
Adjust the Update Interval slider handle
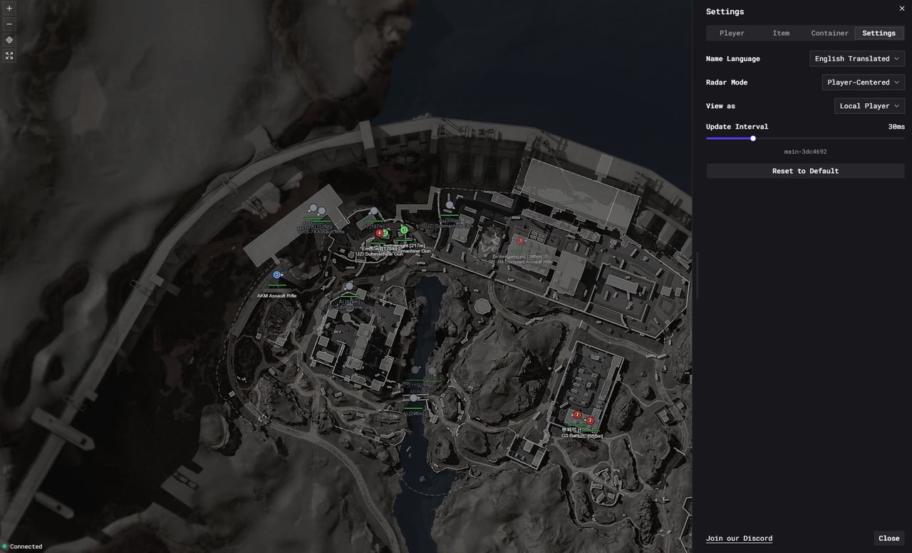tap(753, 138)
